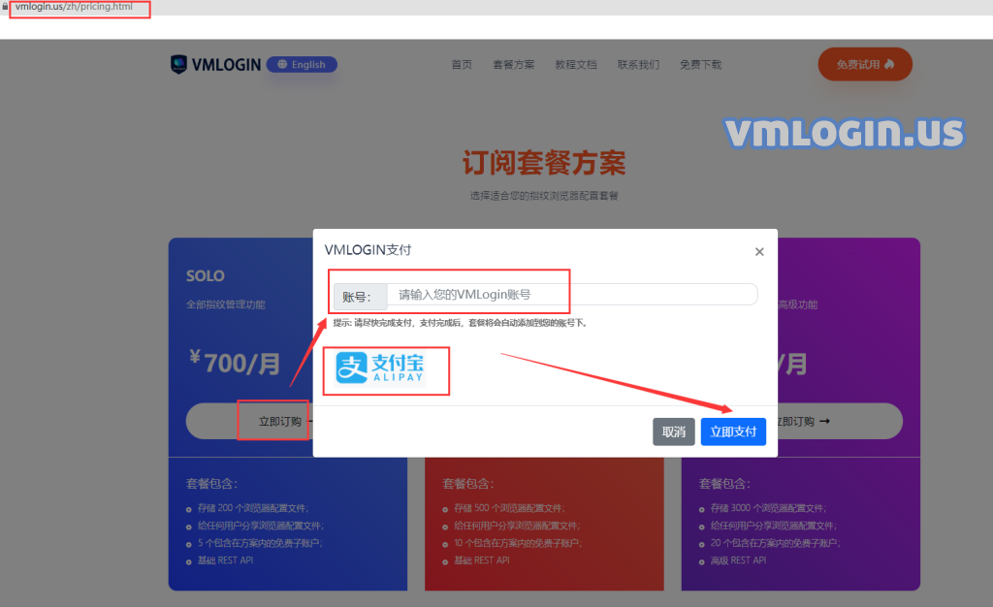The width and height of the screenshot is (993, 607).
Task: Click 取消 to cancel the payment
Action: 674,431
